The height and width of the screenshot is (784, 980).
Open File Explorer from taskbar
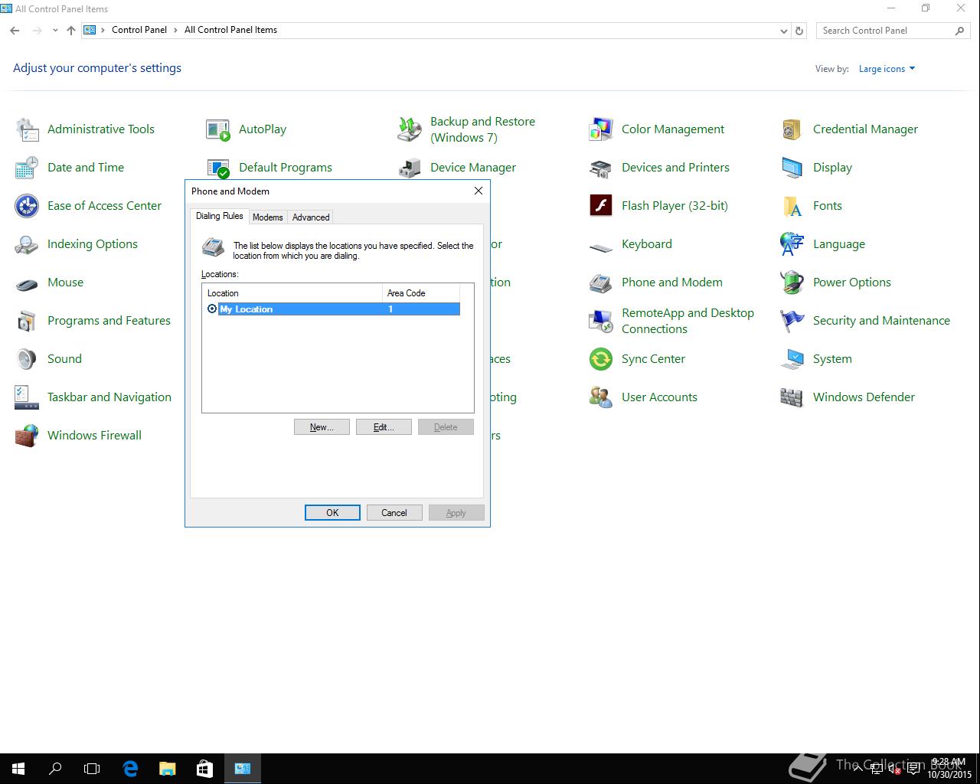pyautogui.click(x=167, y=769)
